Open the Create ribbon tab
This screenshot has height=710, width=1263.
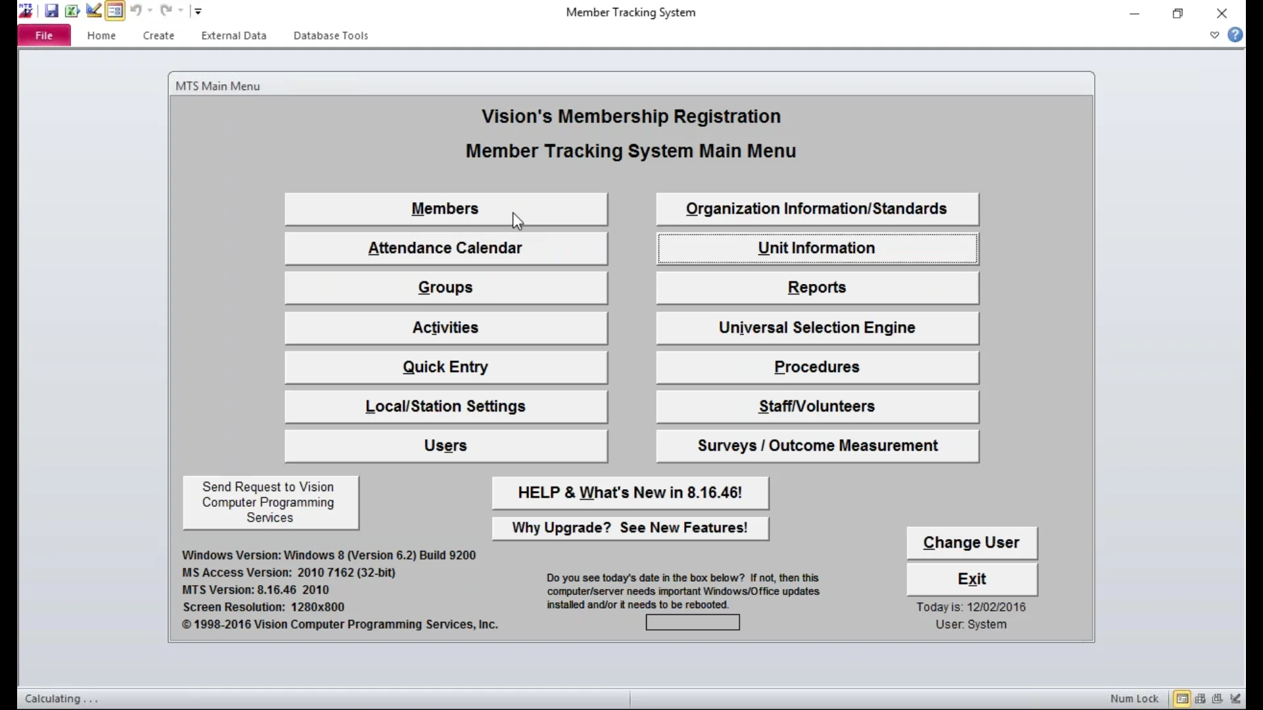[159, 35]
